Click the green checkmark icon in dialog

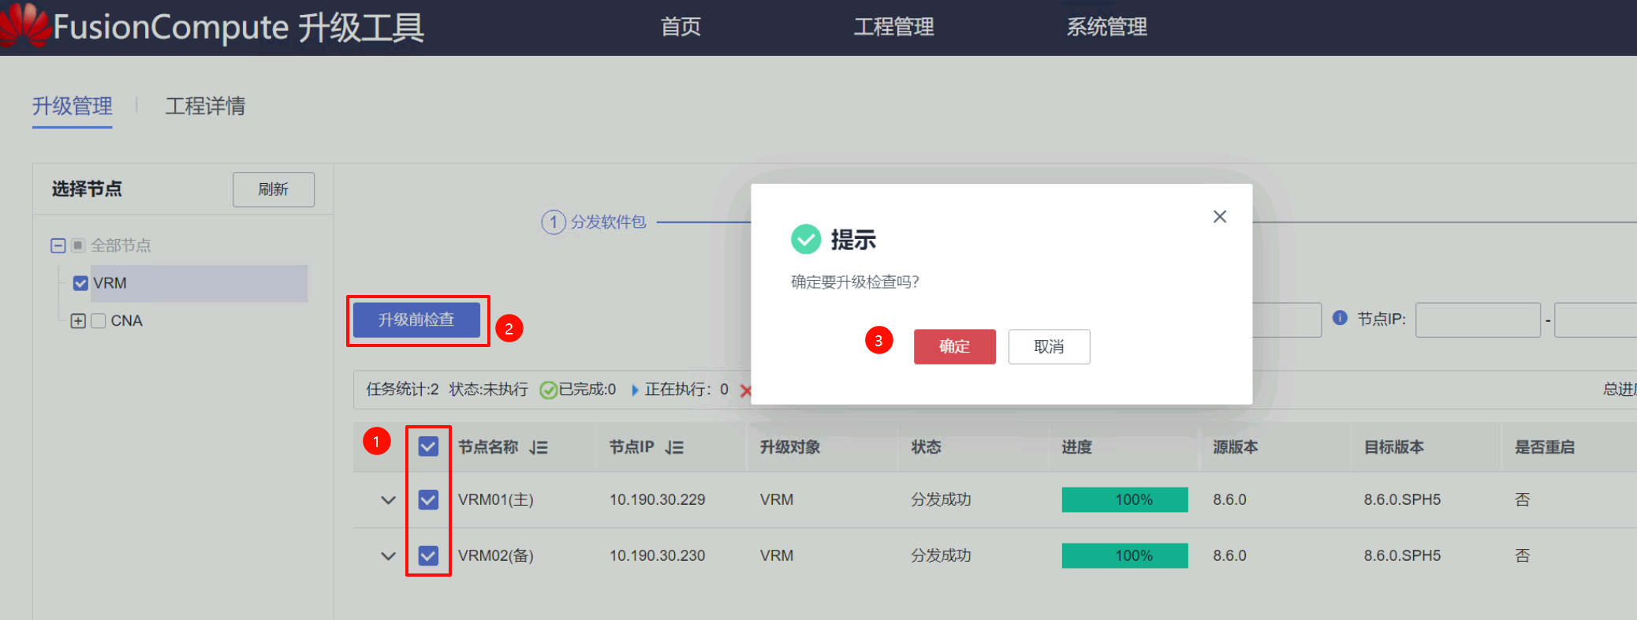(805, 239)
